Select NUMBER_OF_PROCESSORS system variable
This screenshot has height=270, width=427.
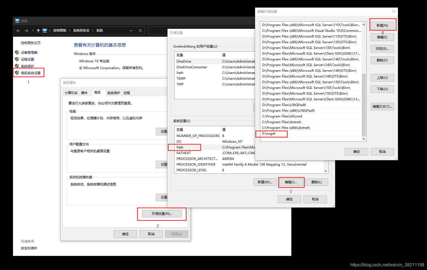(x=215, y=136)
